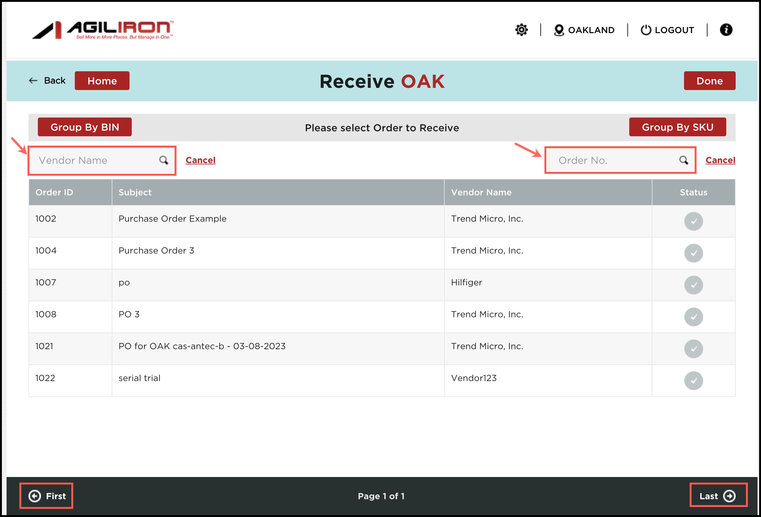Toggle status checkmark for order 1007
The width and height of the screenshot is (761, 517).
(x=693, y=285)
